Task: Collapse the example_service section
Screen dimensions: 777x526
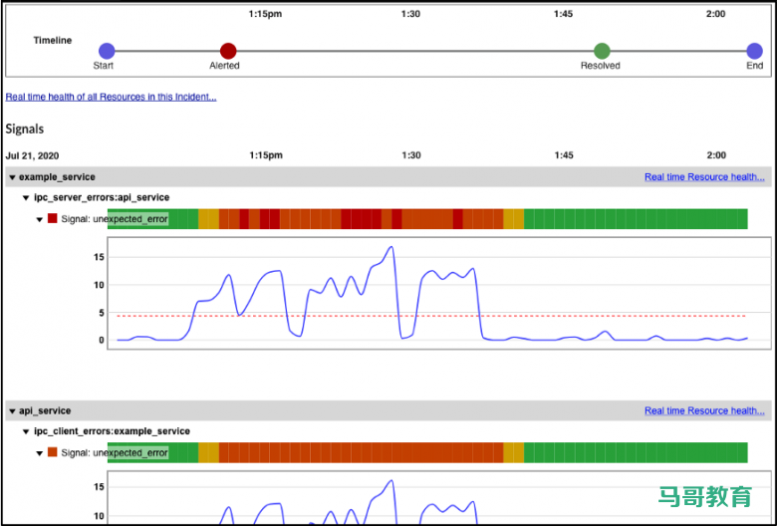Action: pyautogui.click(x=12, y=177)
